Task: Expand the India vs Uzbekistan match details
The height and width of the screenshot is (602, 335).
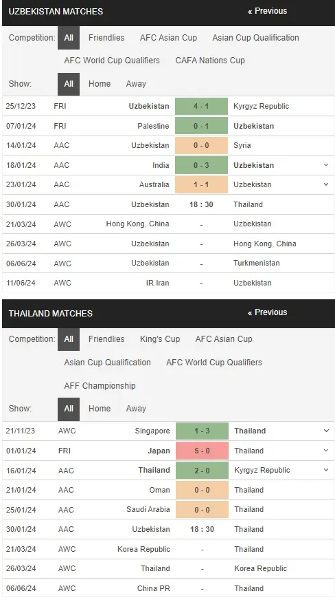Action: (x=326, y=165)
